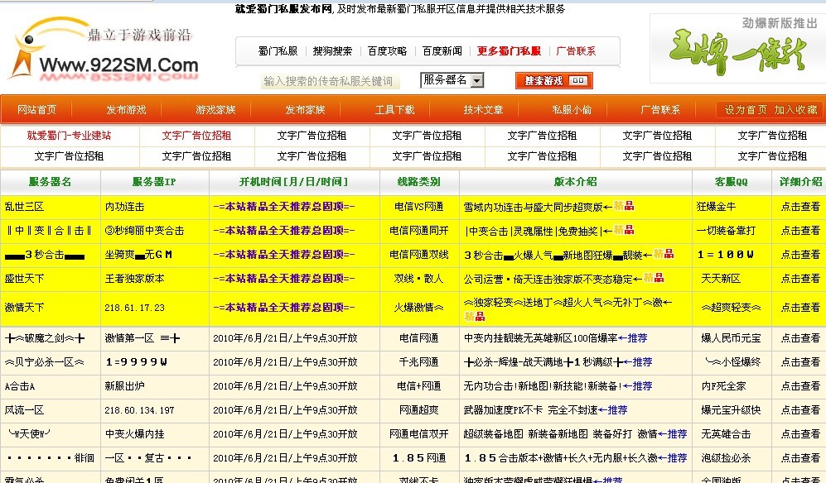Click the red 搜索游戏 button
The image size is (826, 483).
point(544,80)
